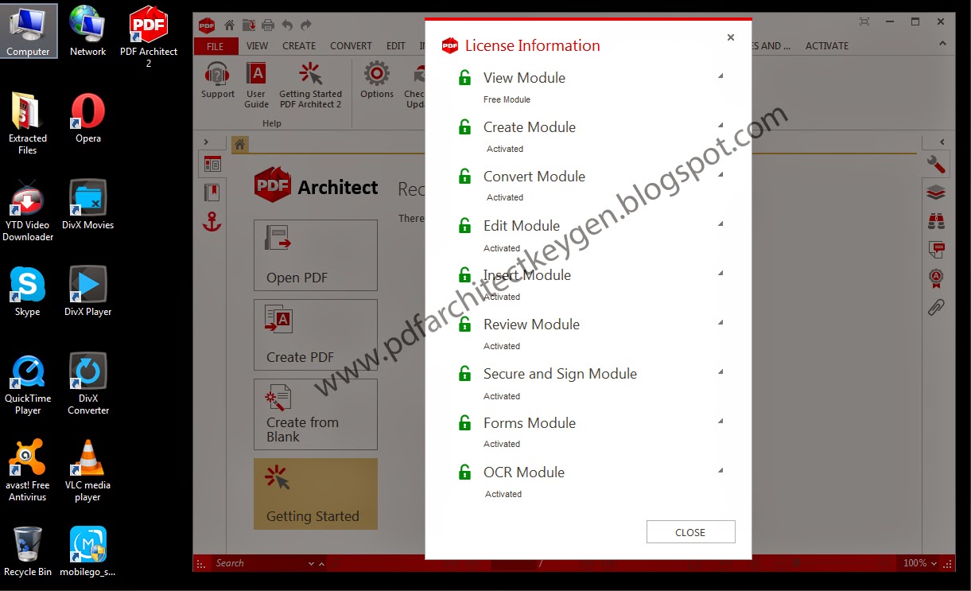971x591 pixels.
Task: Click the signature seal icon on right sidebar
Action: point(936,278)
